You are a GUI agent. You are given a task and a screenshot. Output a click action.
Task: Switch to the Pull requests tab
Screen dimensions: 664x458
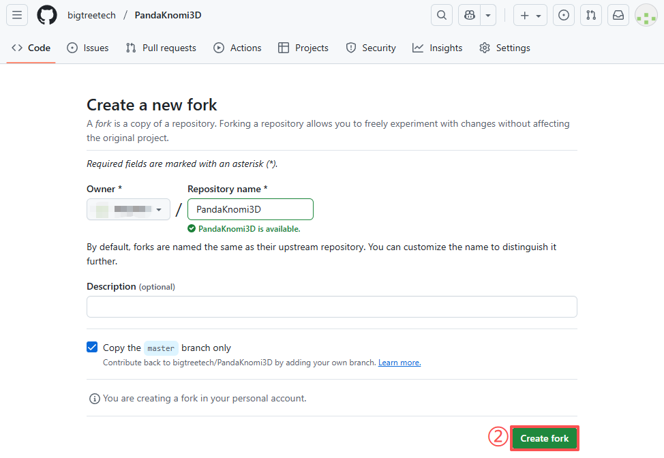click(x=161, y=48)
